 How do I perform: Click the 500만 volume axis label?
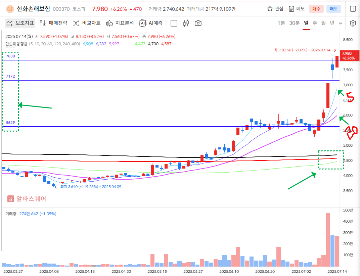348,210
